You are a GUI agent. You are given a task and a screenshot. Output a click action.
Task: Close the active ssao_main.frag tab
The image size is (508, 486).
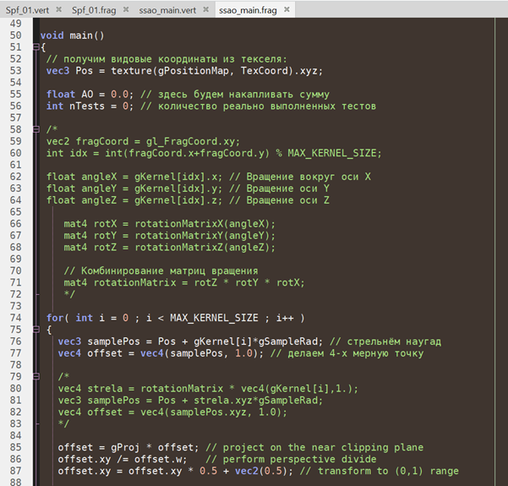pyautogui.click(x=286, y=11)
